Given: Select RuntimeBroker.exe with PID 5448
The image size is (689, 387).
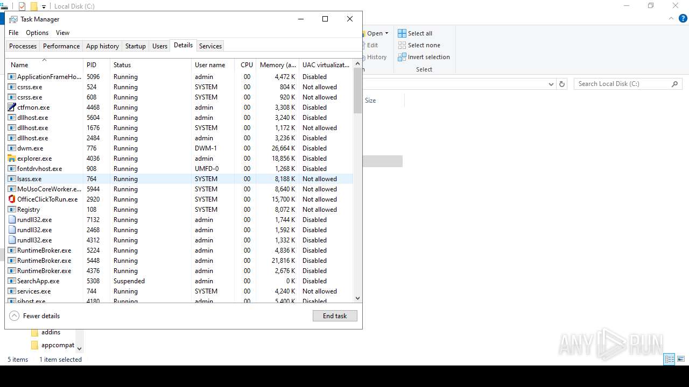Looking at the screenshot, I should 180,261.
